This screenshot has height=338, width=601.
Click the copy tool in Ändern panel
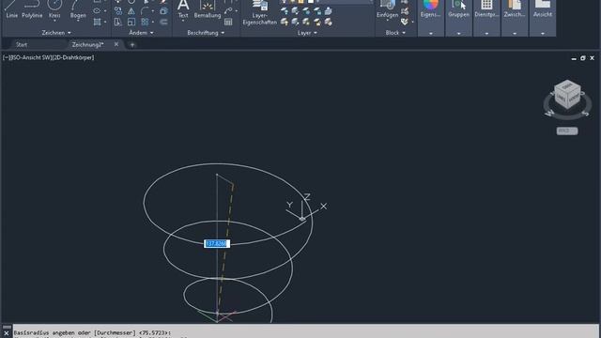click(x=118, y=10)
